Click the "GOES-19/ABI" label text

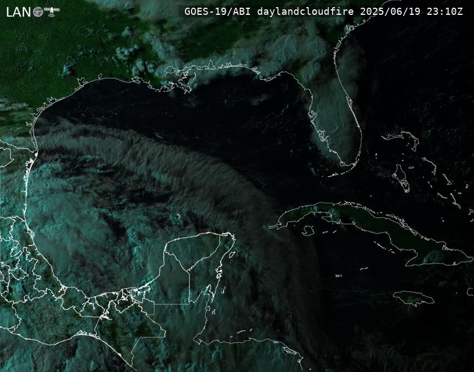coord(217,12)
